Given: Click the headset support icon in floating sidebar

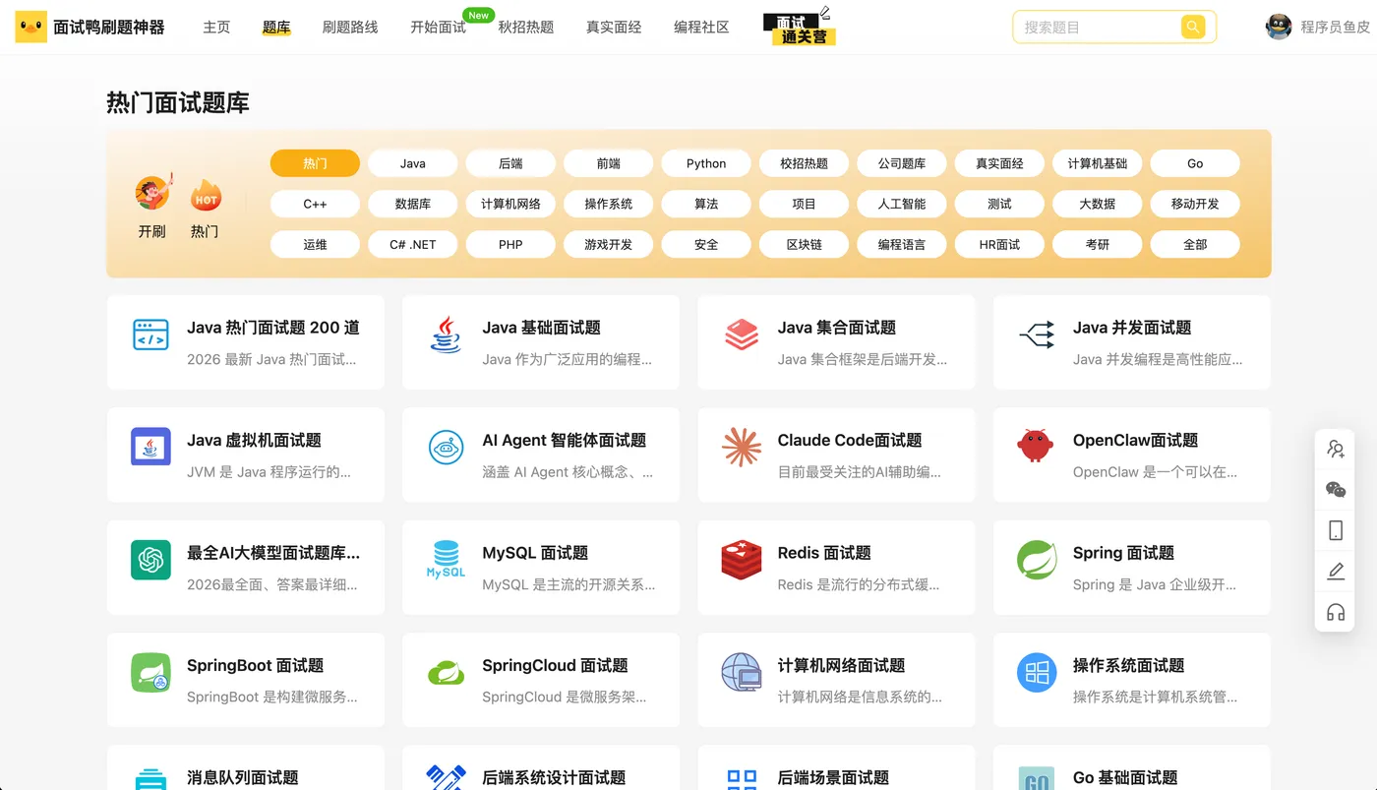Looking at the screenshot, I should (x=1336, y=613).
